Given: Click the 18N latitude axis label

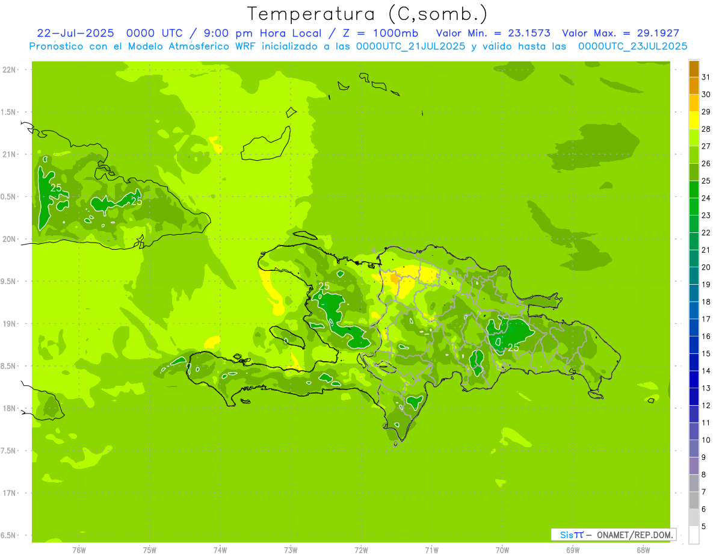Looking at the screenshot, I should [9, 408].
